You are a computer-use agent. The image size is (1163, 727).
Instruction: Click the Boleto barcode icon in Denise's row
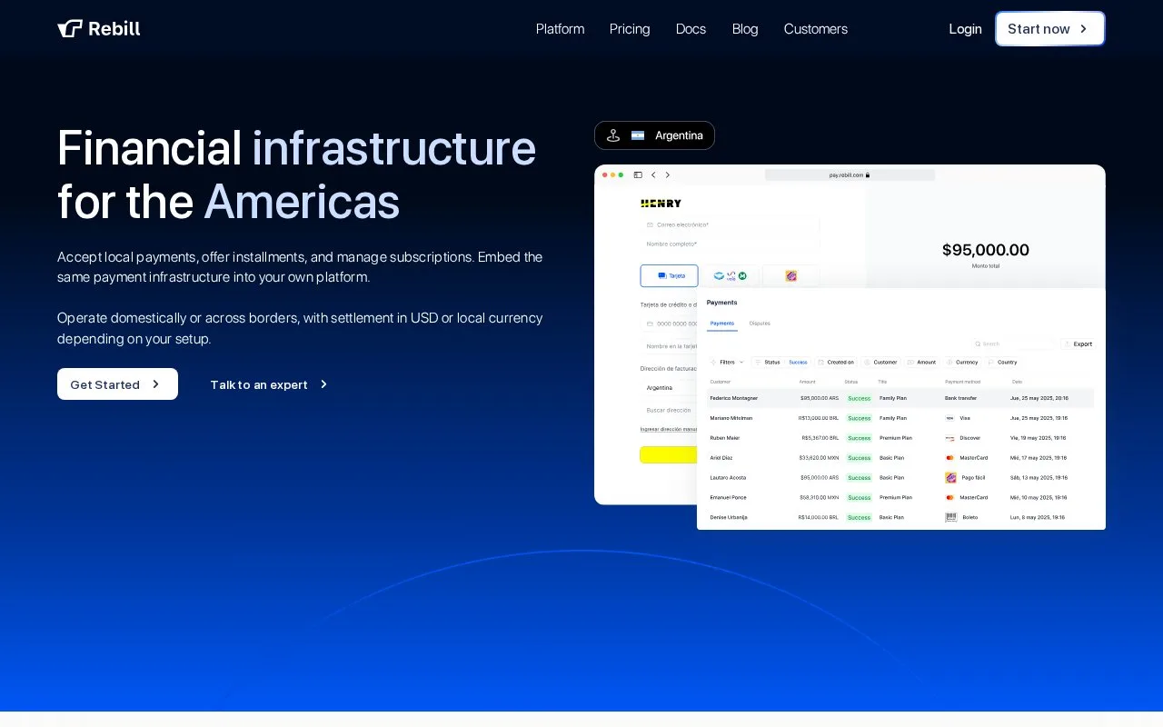pos(950,517)
